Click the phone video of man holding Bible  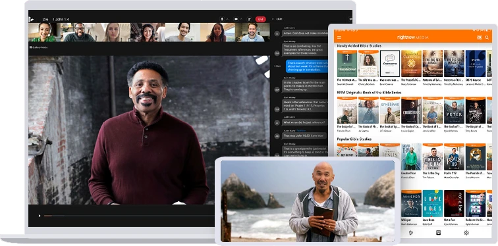pyautogui.click(x=308, y=201)
